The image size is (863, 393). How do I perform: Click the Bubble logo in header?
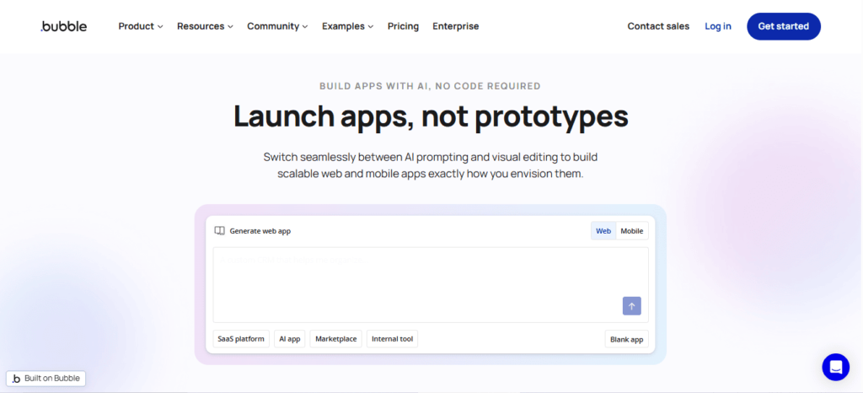click(62, 26)
